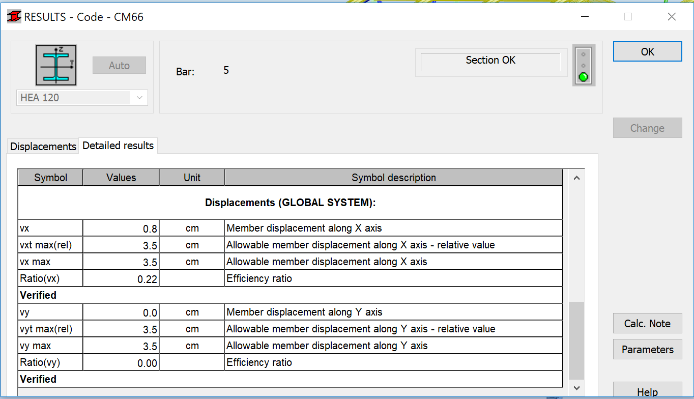Screen dimensions: 694x399
Task: Click the vertical scrollbar thumb
Action: point(576,340)
